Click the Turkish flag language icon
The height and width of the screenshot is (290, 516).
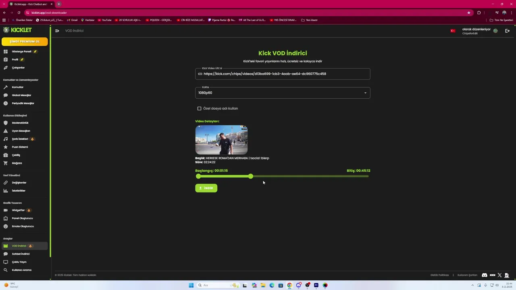(453, 31)
